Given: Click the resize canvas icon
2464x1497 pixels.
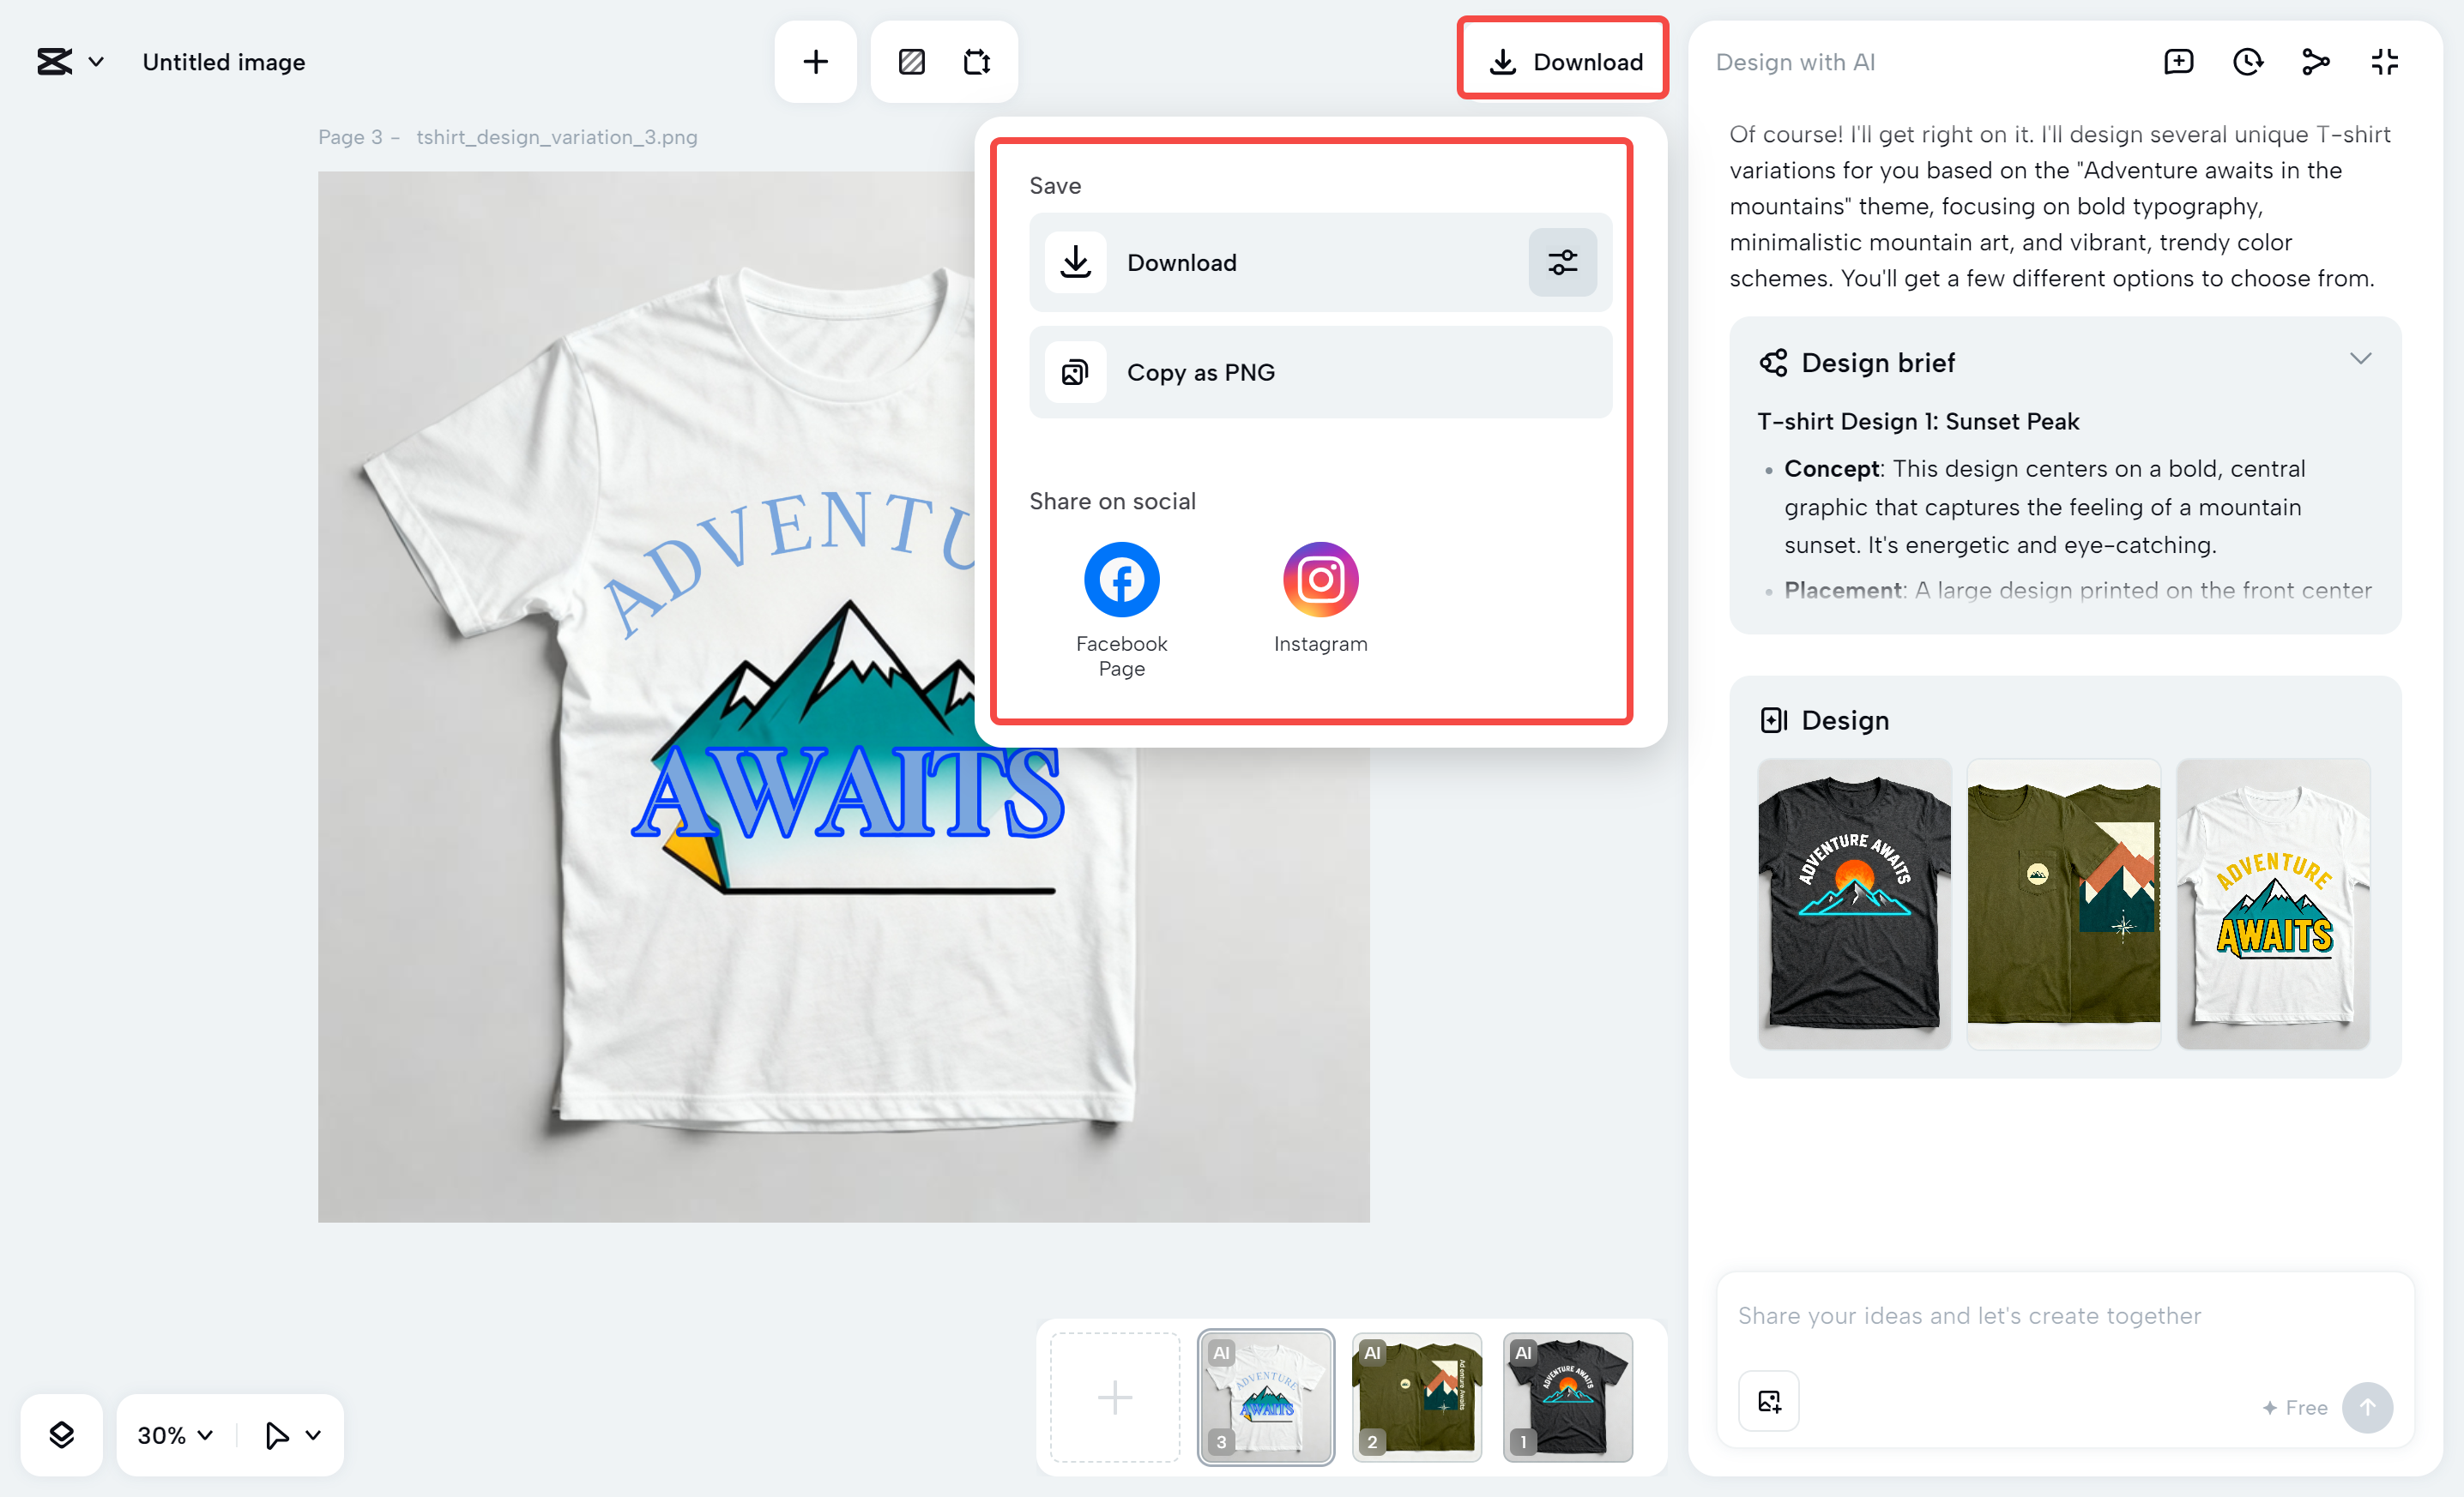Looking at the screenshot, I should coord(976,62).
